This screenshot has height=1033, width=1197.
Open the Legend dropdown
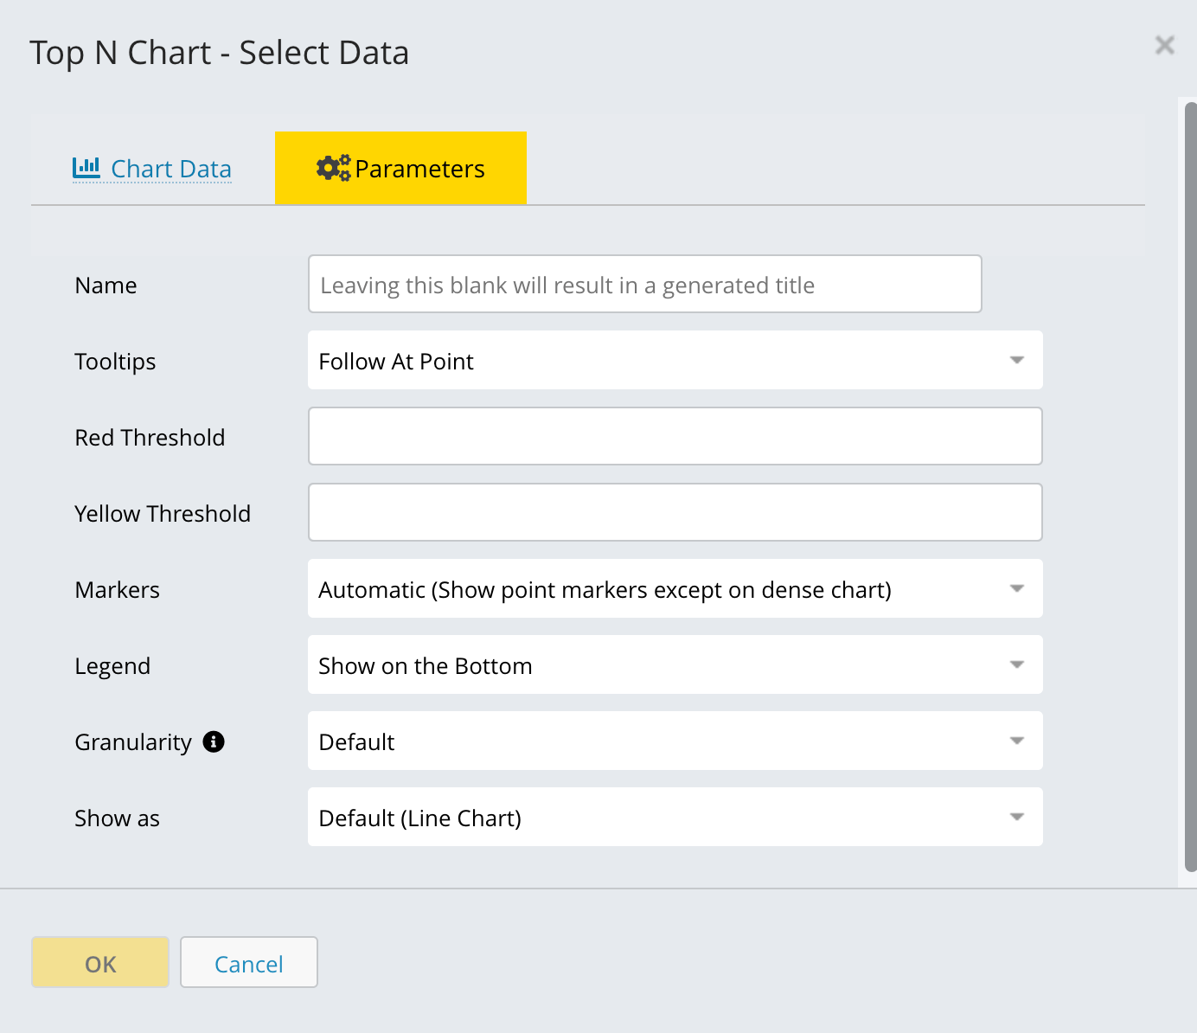pyautogui.click(x=675, y=664)
